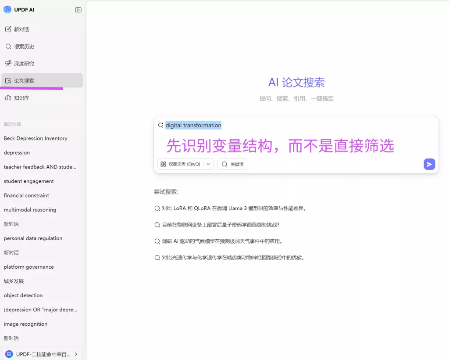Collapse the sidebar with the panel icon

[78, 9]
